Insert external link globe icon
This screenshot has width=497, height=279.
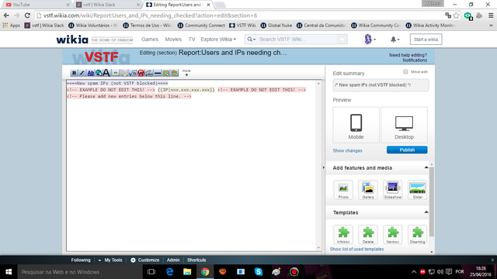coord(99,73)
